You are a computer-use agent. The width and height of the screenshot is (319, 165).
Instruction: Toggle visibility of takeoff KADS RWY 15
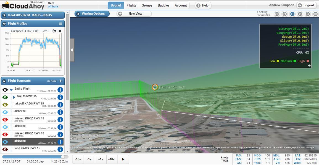click(5, 105)
